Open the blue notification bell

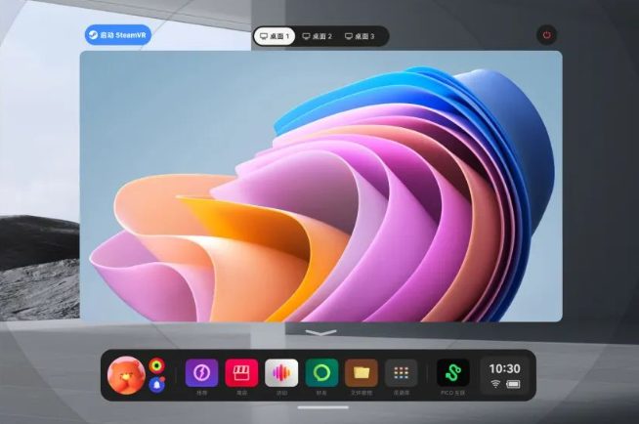coord(157,385)
